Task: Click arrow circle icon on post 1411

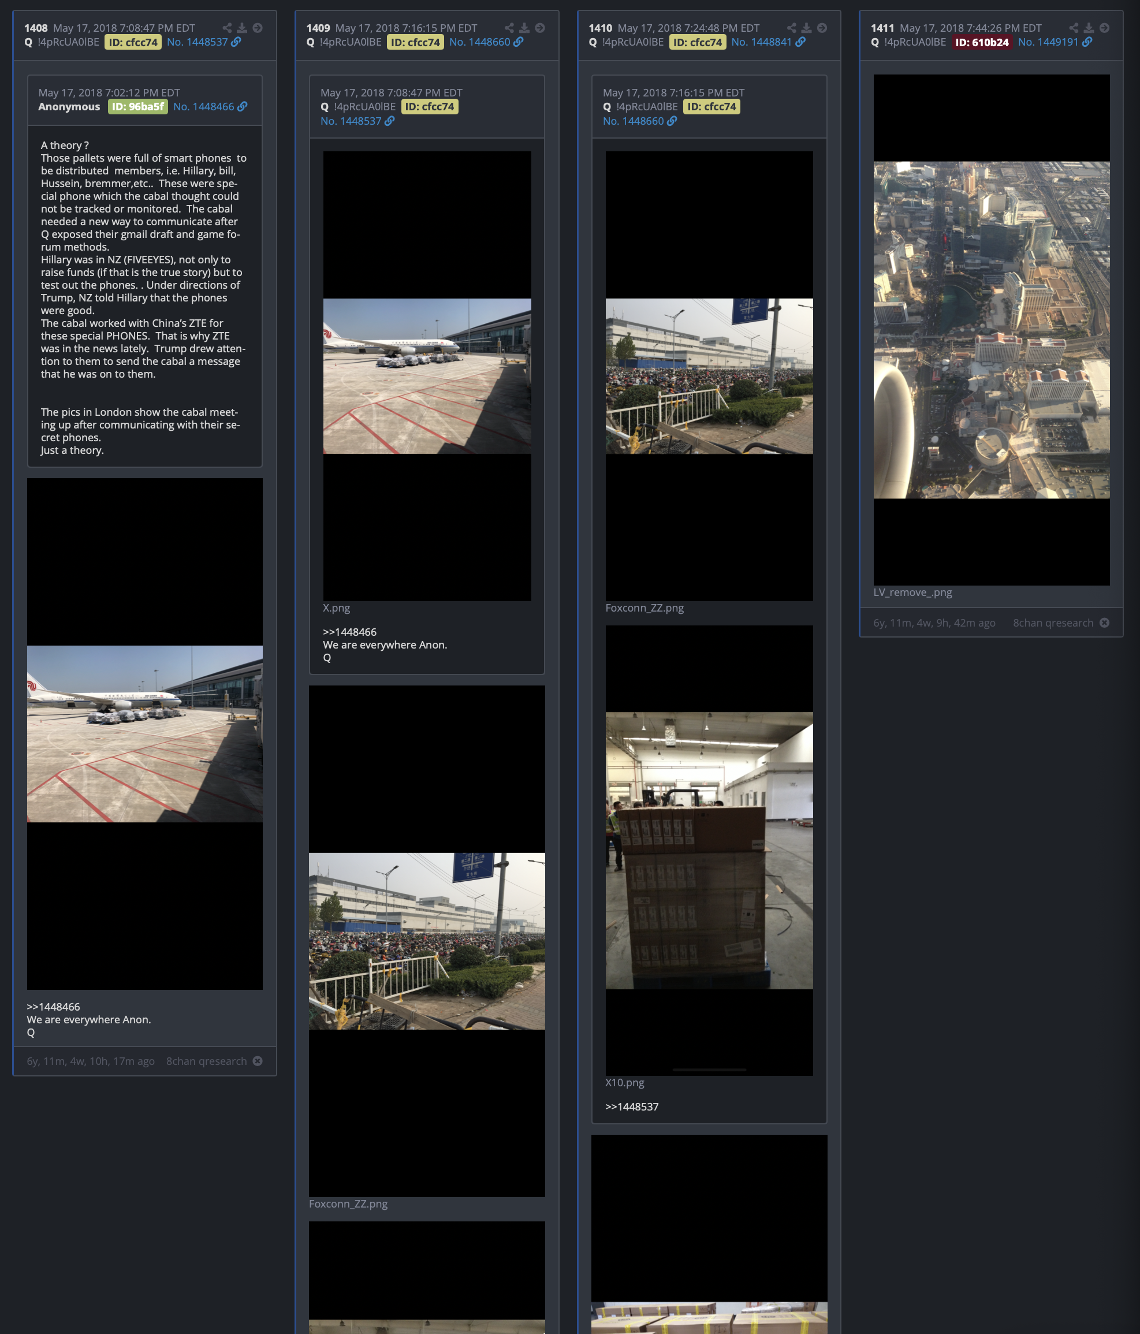Action: tap(1105, 28)
